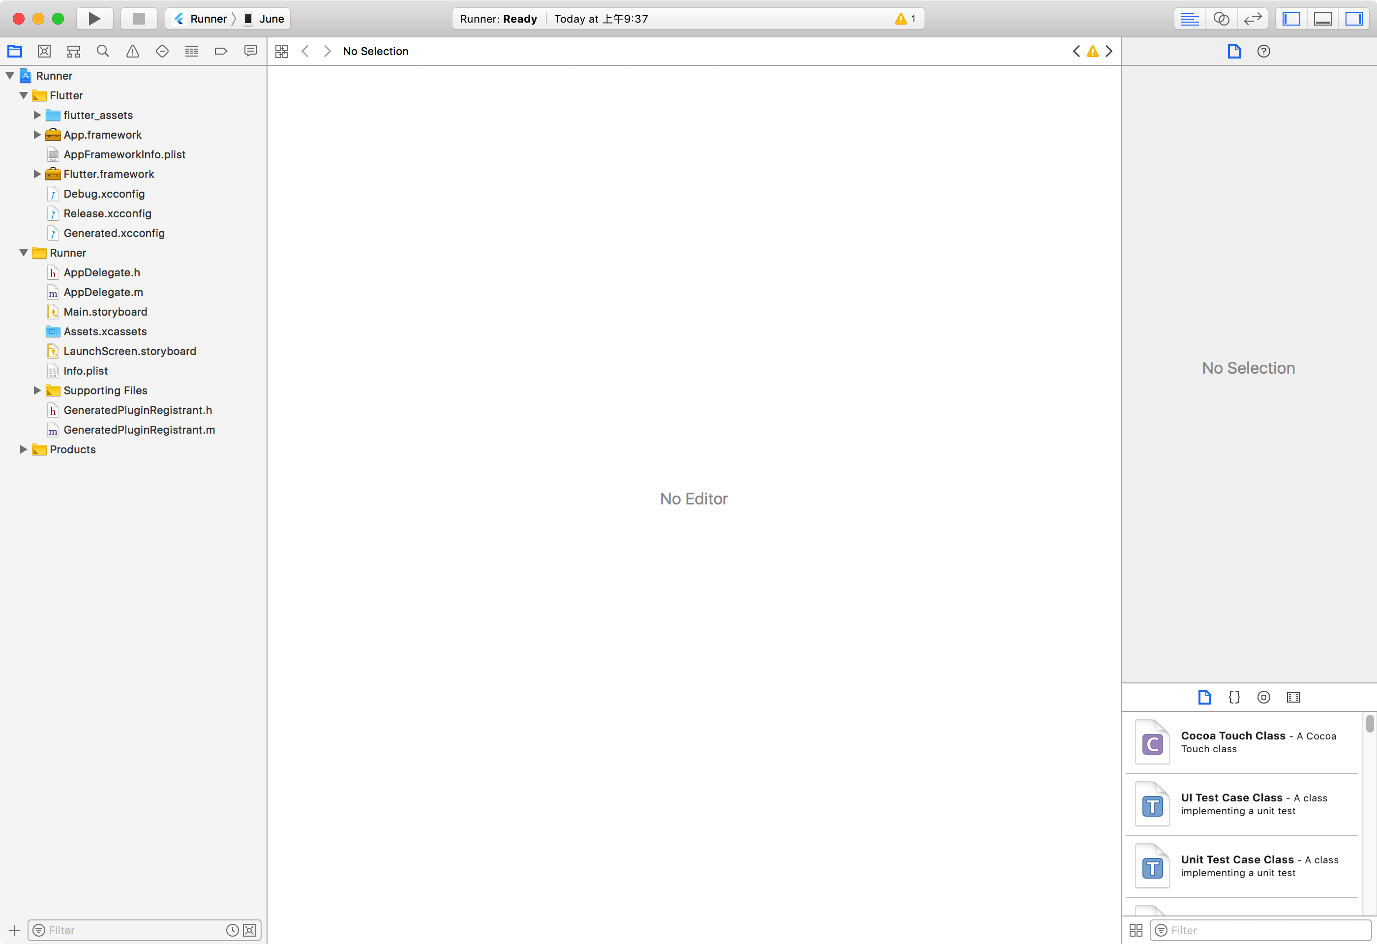
Task: Jump to next issue arrow
Action: click(x=1109, y=52)
